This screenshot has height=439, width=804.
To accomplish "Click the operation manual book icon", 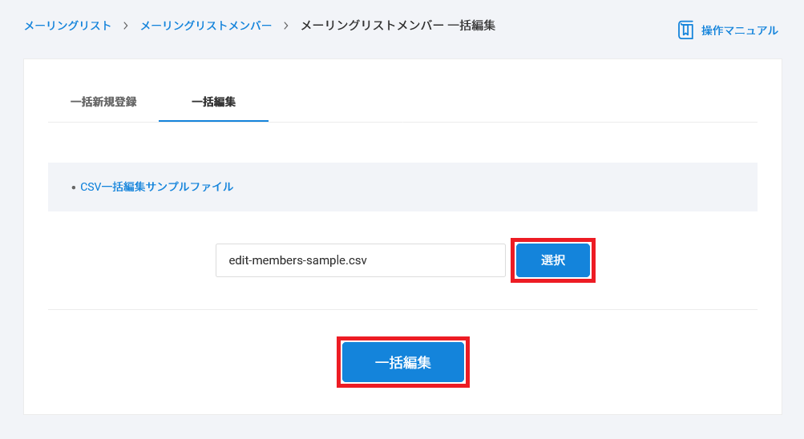I will [x=685, y=30].
